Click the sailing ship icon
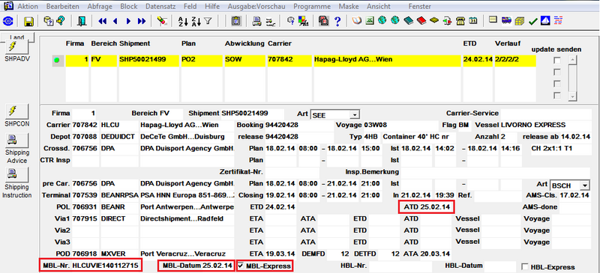This screenshot has height=273, width=600. [x=545, y=21]
